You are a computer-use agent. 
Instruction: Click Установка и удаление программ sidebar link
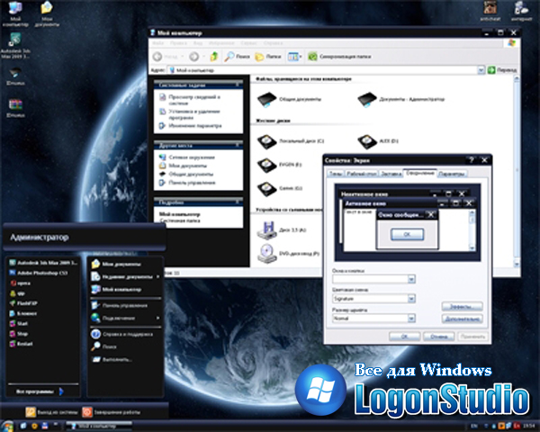coord(193,114)
